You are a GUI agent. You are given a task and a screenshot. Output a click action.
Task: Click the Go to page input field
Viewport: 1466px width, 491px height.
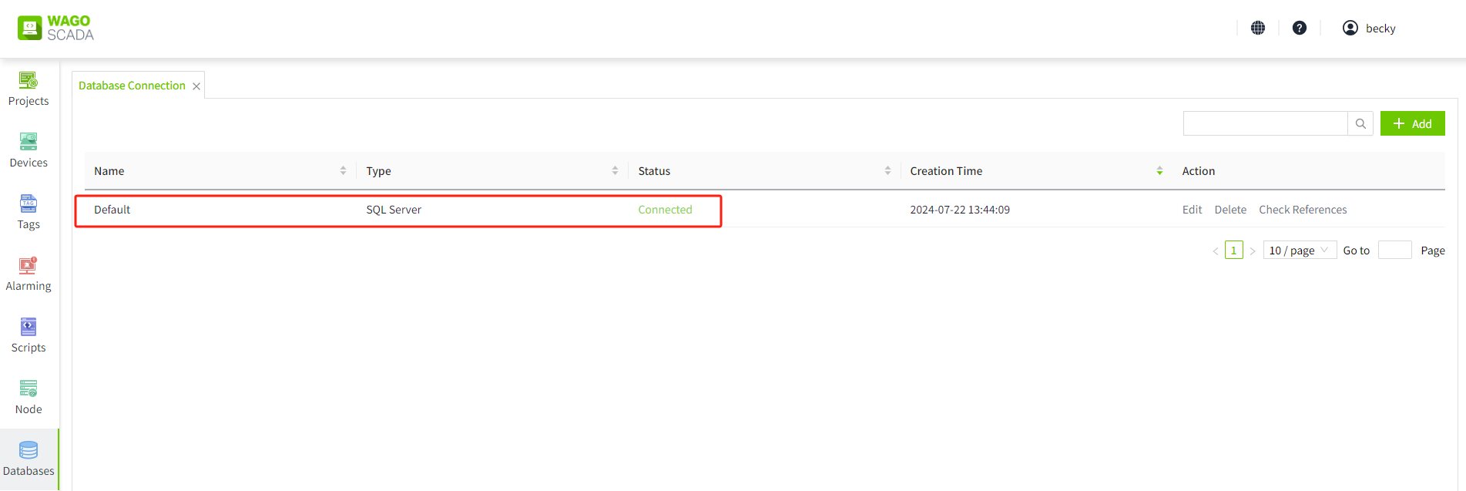coord(1394,251)
